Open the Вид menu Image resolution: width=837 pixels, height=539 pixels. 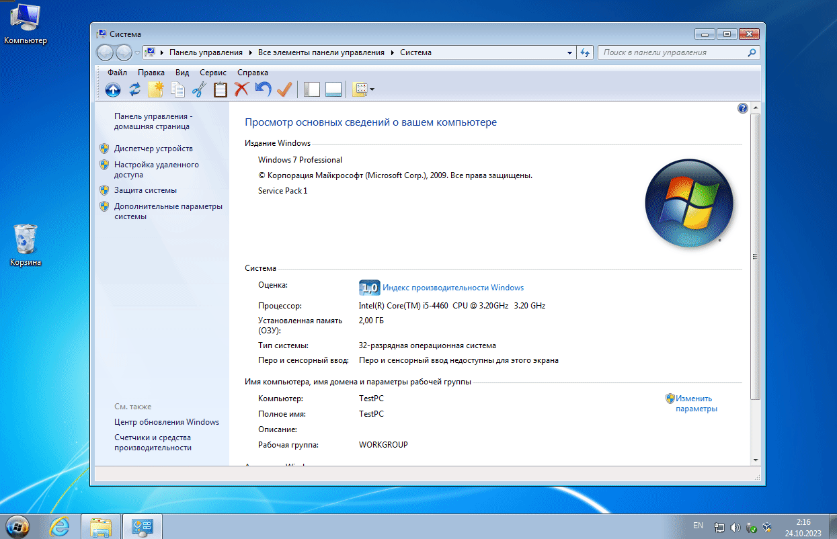click(182, 73)
